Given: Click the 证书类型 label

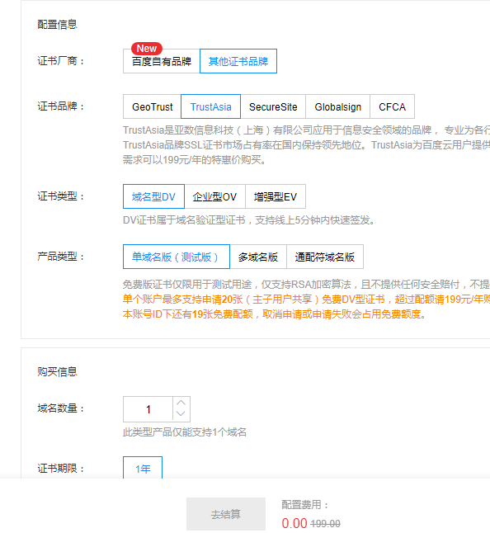Looking at the screenshot, I should pyautogui.click(x=60, y=196).
